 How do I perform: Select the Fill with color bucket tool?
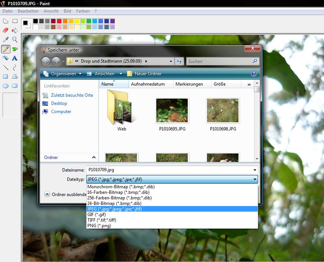tap(15, 30)
